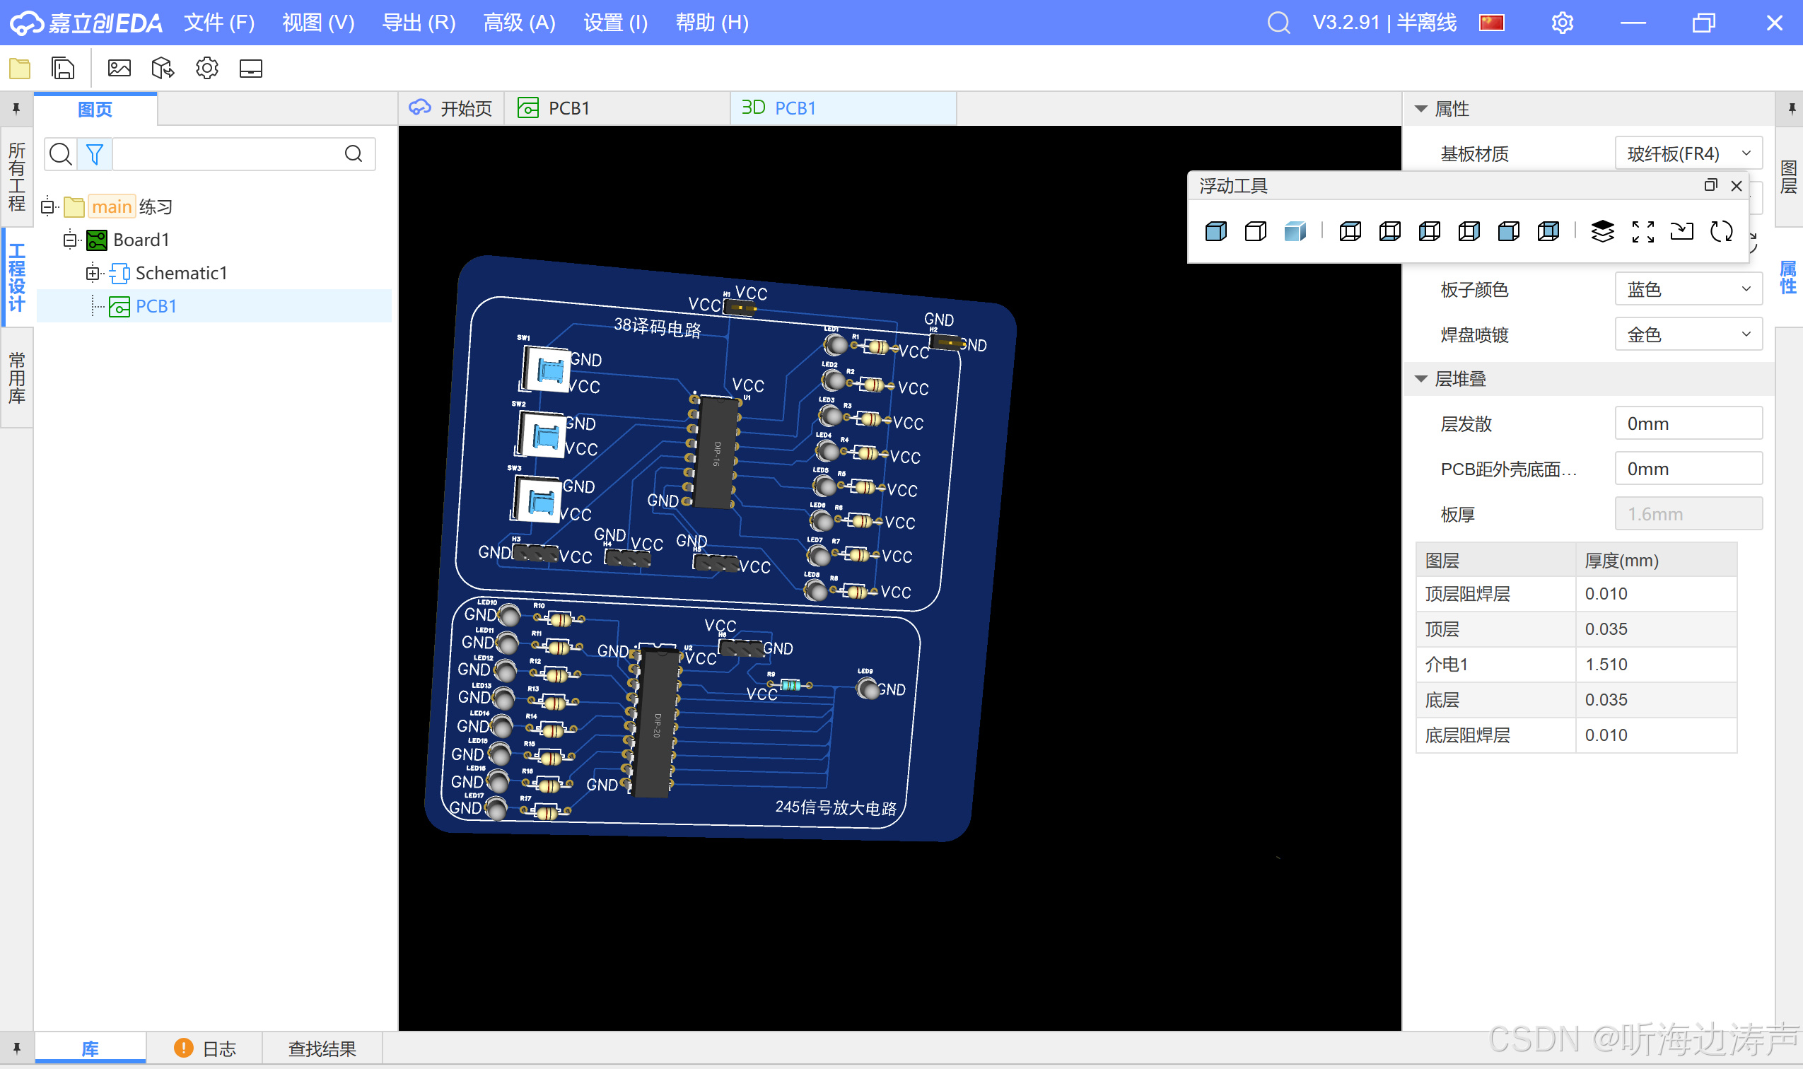Screen dimensions: 1803x1069
Task: Select the realistic gradient cube rendering
Action: pos(1295,231)
